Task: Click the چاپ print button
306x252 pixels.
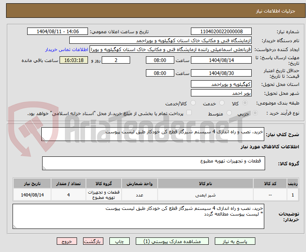Action: [120, 241]
